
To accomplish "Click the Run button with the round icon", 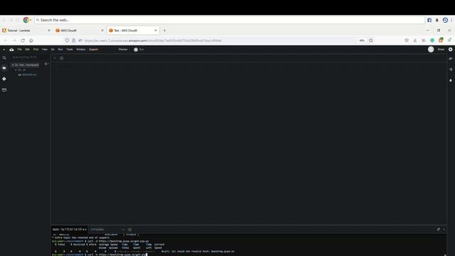I will [139, 49].
